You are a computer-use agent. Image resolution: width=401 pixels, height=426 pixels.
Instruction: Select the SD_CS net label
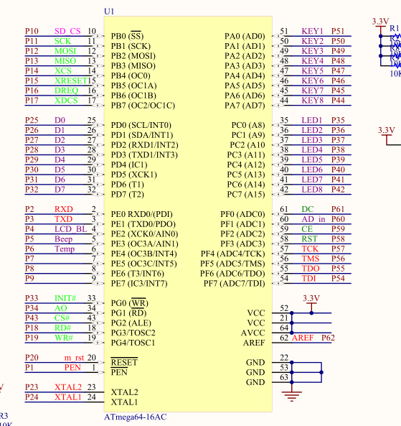(67, 31)
